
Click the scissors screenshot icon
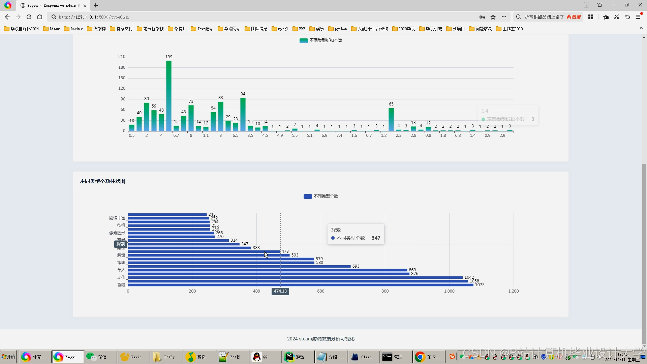point(617,17)
